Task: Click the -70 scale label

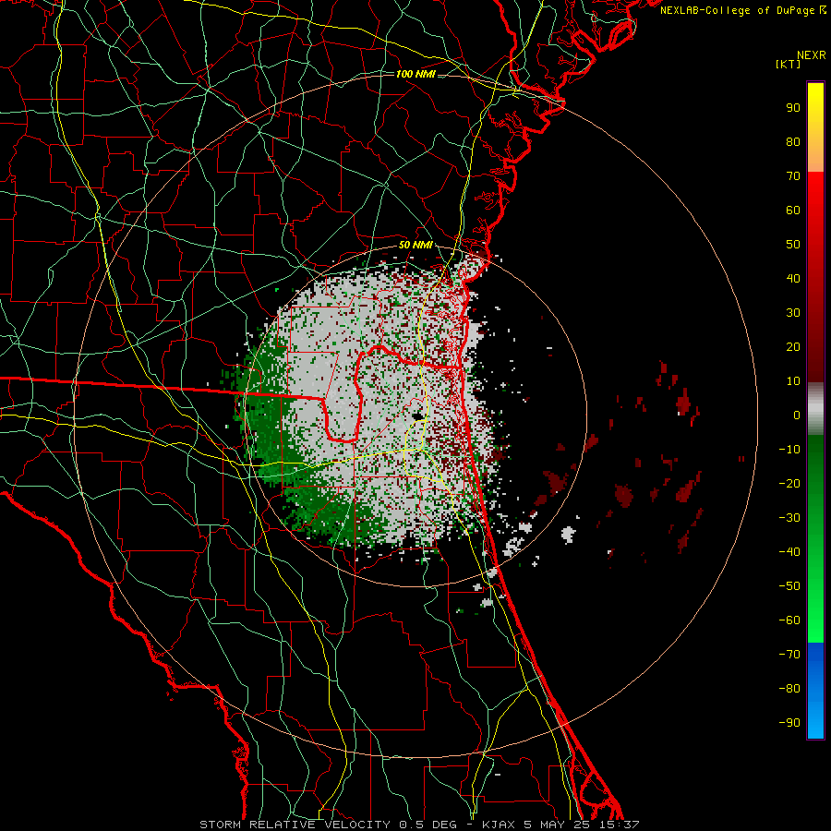Action: (789, 655)
